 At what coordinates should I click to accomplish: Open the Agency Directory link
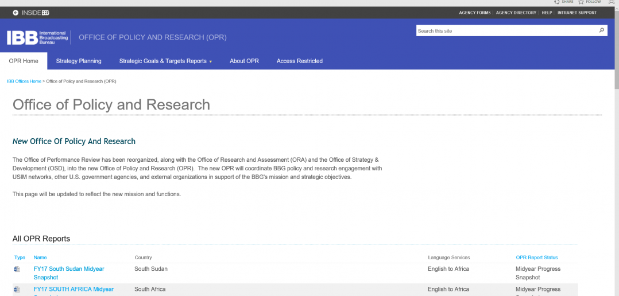coord(516,13)
